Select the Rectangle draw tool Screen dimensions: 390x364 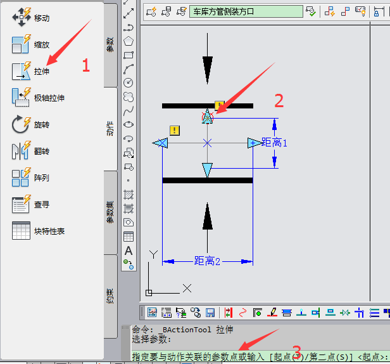[129, 55]
